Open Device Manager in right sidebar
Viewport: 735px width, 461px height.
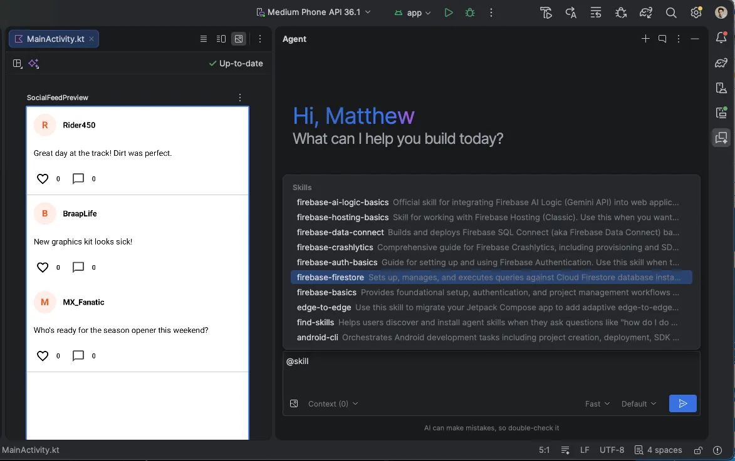[721, 88]
